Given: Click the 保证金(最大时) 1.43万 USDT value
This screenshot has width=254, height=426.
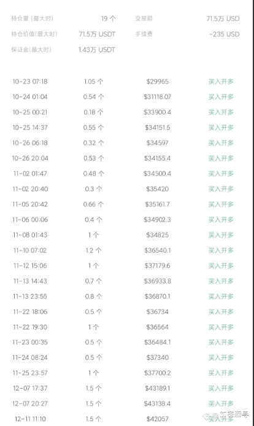Looking at the screenshot, I should pyautogui.click(x=97, y=50).
